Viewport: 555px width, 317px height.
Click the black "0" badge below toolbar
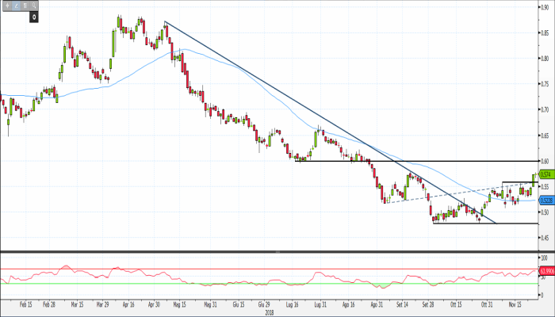click(x=35, y=16)
